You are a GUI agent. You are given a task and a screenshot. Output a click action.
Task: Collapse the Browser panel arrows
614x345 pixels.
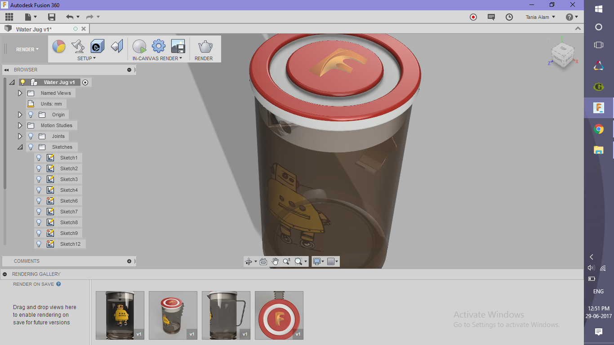click(7, 70)
